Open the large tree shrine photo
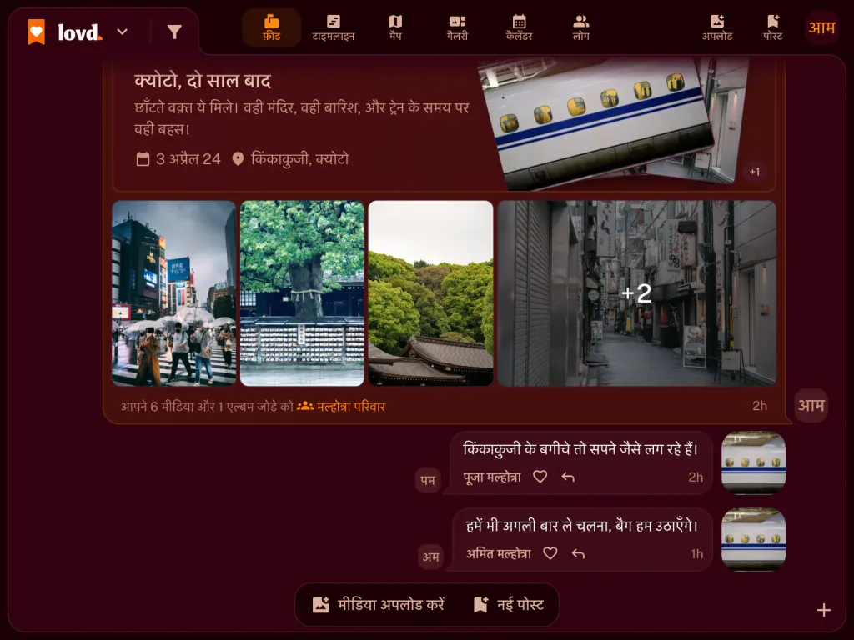 (x=302, y=293)
